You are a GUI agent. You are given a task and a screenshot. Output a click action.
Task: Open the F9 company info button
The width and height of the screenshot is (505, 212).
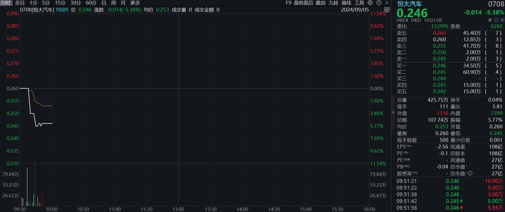point(288,3)
